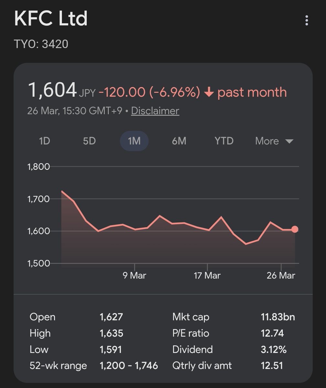Click the High value 1,635

pos(111,333)
